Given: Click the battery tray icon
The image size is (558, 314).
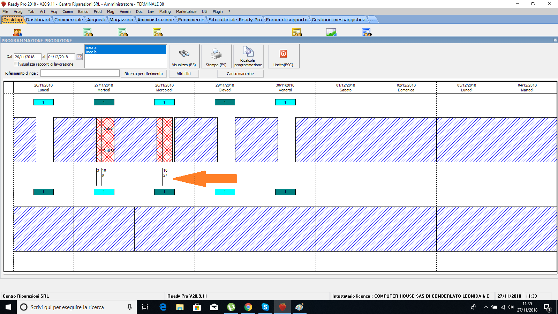Looking at the screenshot, I should coord(494,307).
